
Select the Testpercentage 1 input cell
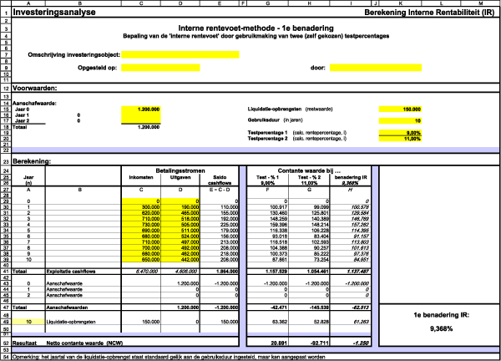(x=400, y=132)
